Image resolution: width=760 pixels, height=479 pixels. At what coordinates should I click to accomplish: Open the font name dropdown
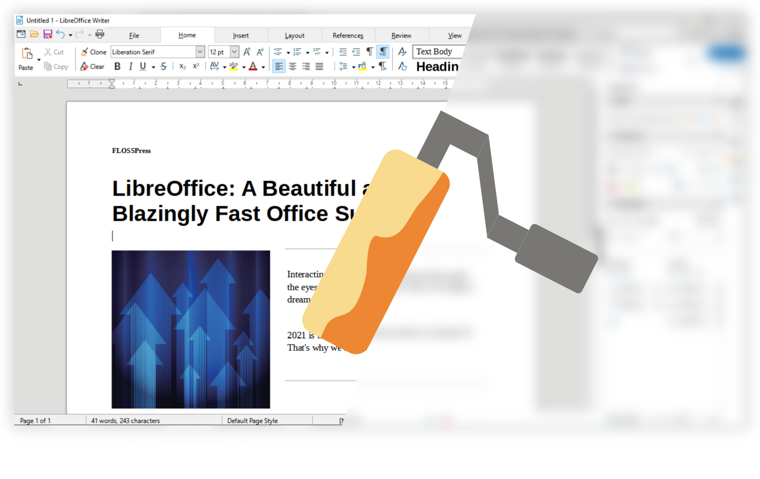point(200,51)
